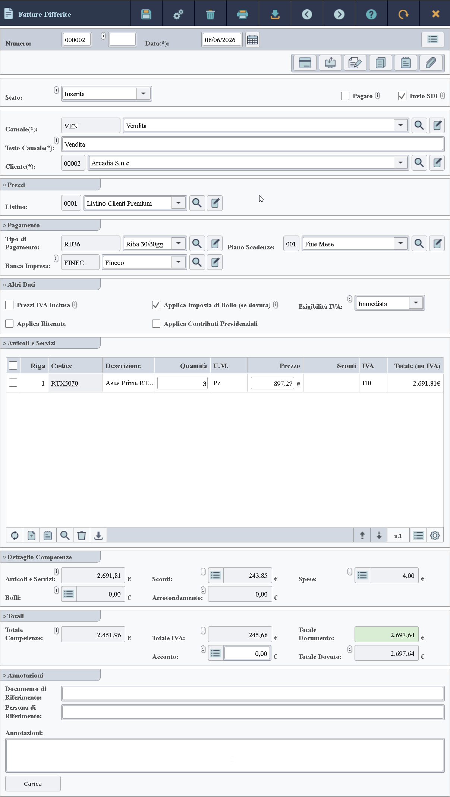This screenshot has width=450, height=797.
Task: Print the invoice using the printer icon
Action: pyautogui.click(x=242, y=14)
